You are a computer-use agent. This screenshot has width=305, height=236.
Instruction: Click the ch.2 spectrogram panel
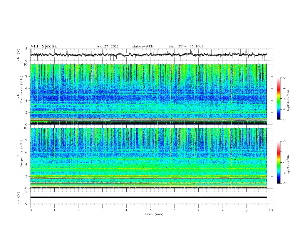coord(148,158)
